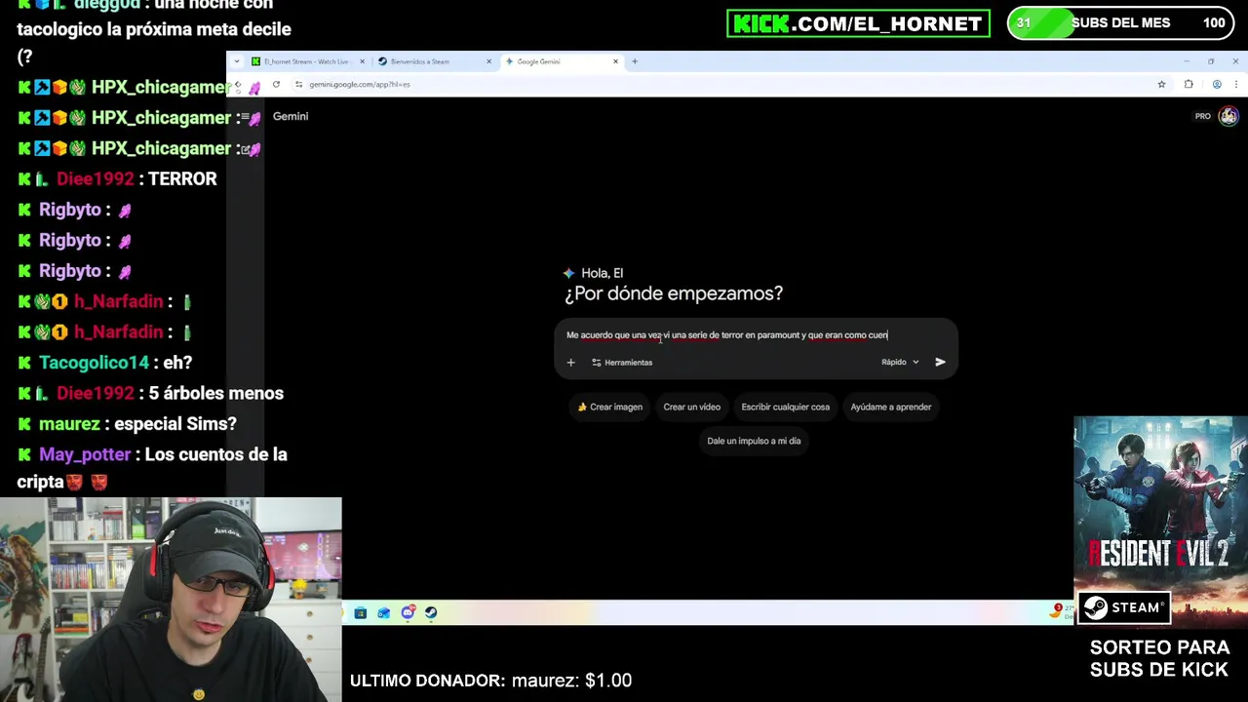Open a new browser tab
Viewport: 1248px width, 702px height.
635,61
